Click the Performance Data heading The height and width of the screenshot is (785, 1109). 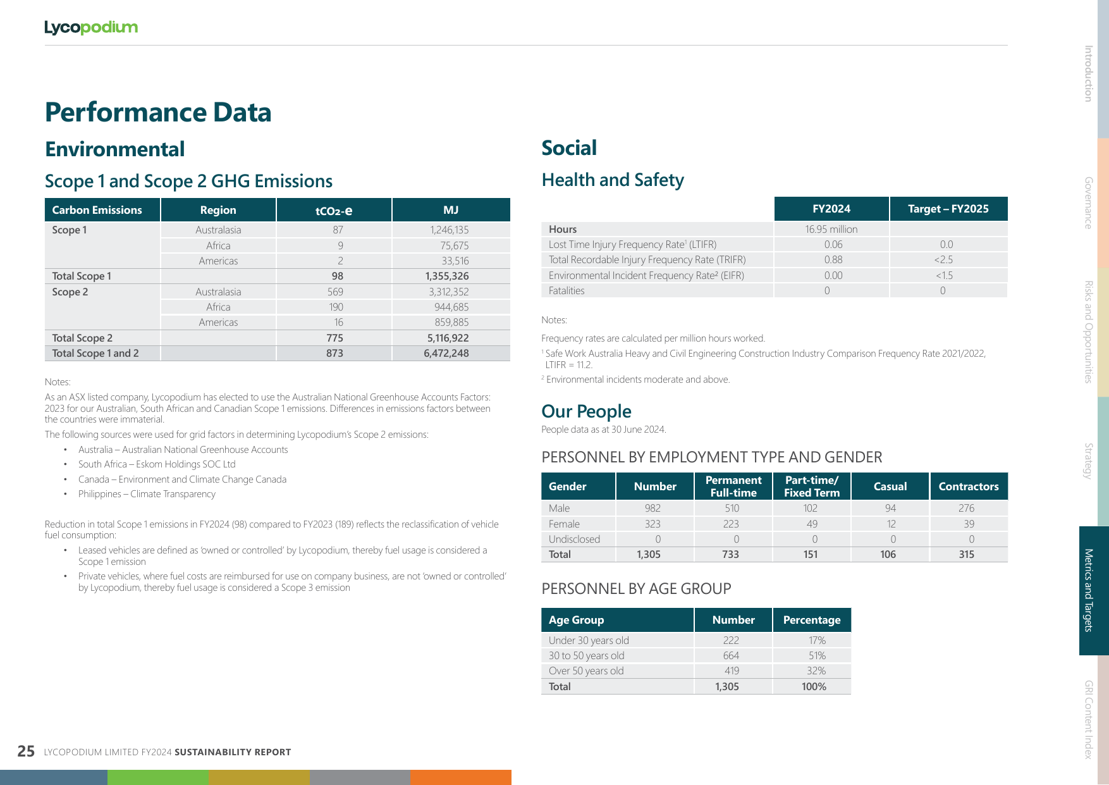coord(158,113)
